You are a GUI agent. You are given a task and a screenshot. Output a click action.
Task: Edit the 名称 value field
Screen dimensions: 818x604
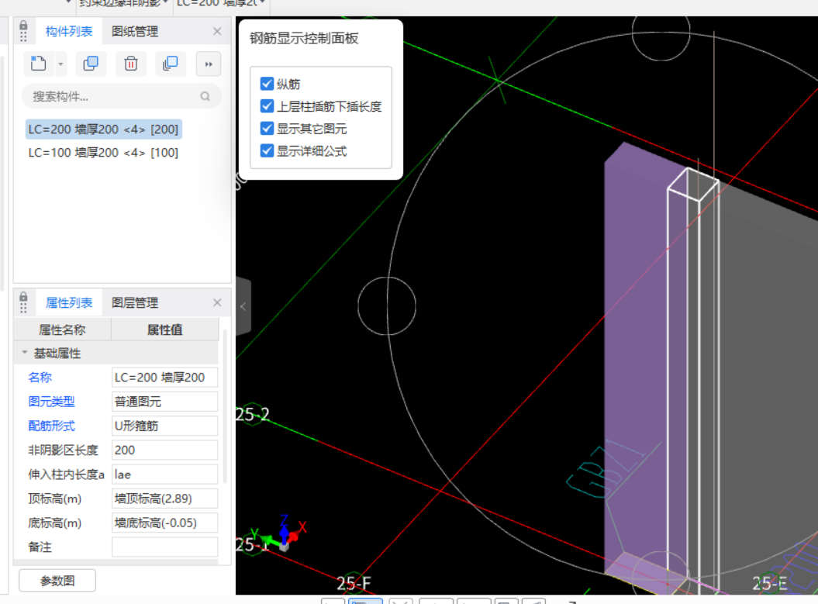(x=165, y=377)
